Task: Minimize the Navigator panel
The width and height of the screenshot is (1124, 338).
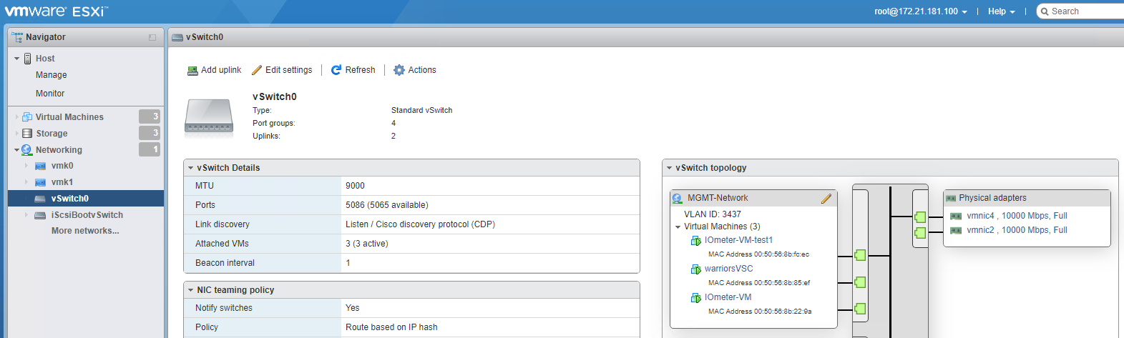Action: [x=152, y=37]
